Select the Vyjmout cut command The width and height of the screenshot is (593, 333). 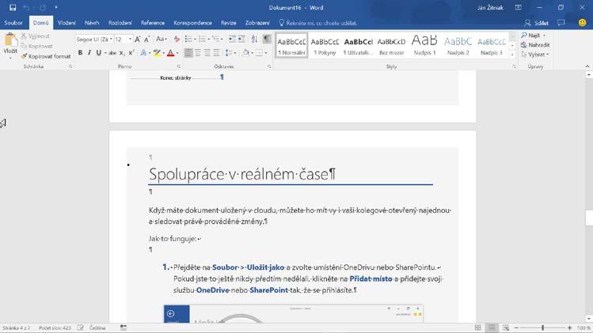pyautogui.click(x=35, y=36)
